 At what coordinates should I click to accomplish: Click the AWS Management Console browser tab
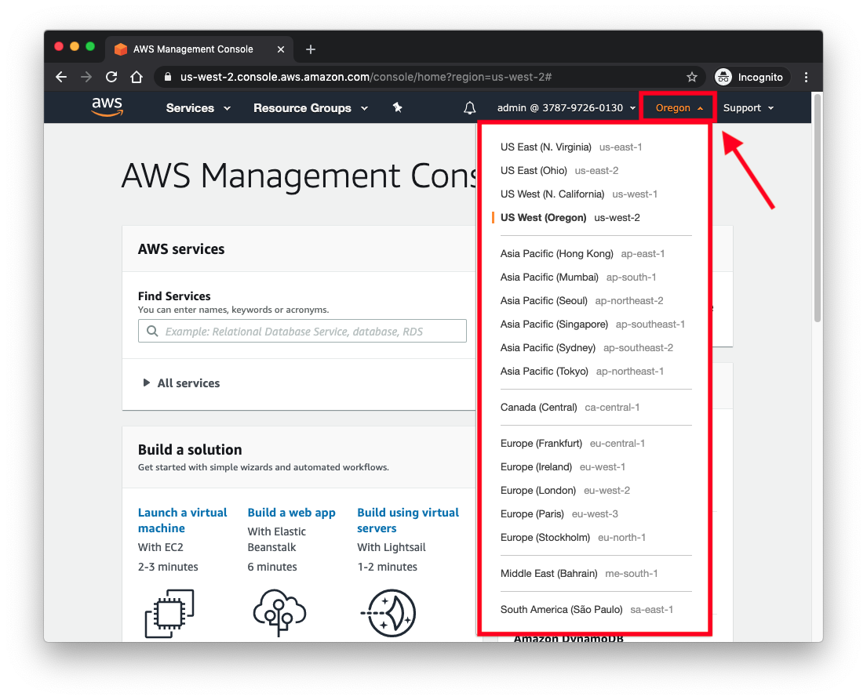(199, 49)
